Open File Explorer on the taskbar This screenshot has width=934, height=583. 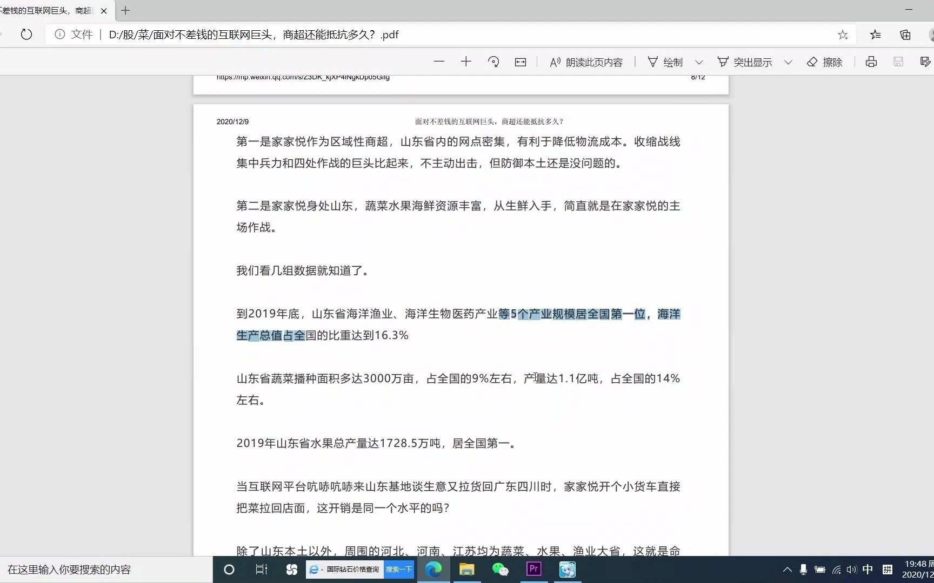pos(466,570)
